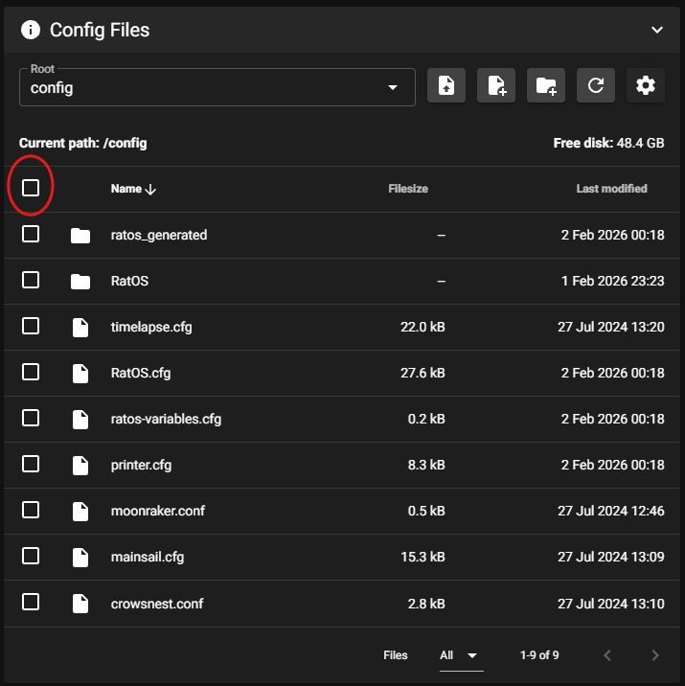Click the file icon of mainsail.cfg
Screen dimensions: 685x686
[80, 558]
